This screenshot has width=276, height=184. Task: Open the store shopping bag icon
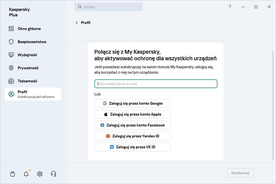tap(13, 174)
